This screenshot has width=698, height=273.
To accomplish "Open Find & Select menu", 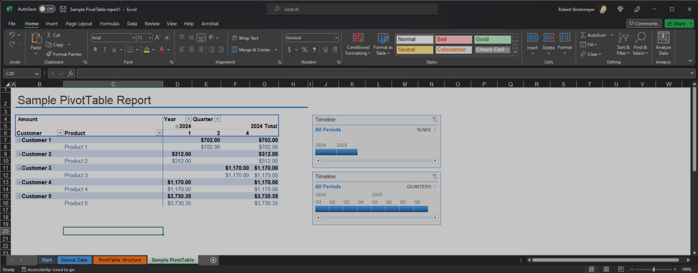I will click(x=640, y=44).
